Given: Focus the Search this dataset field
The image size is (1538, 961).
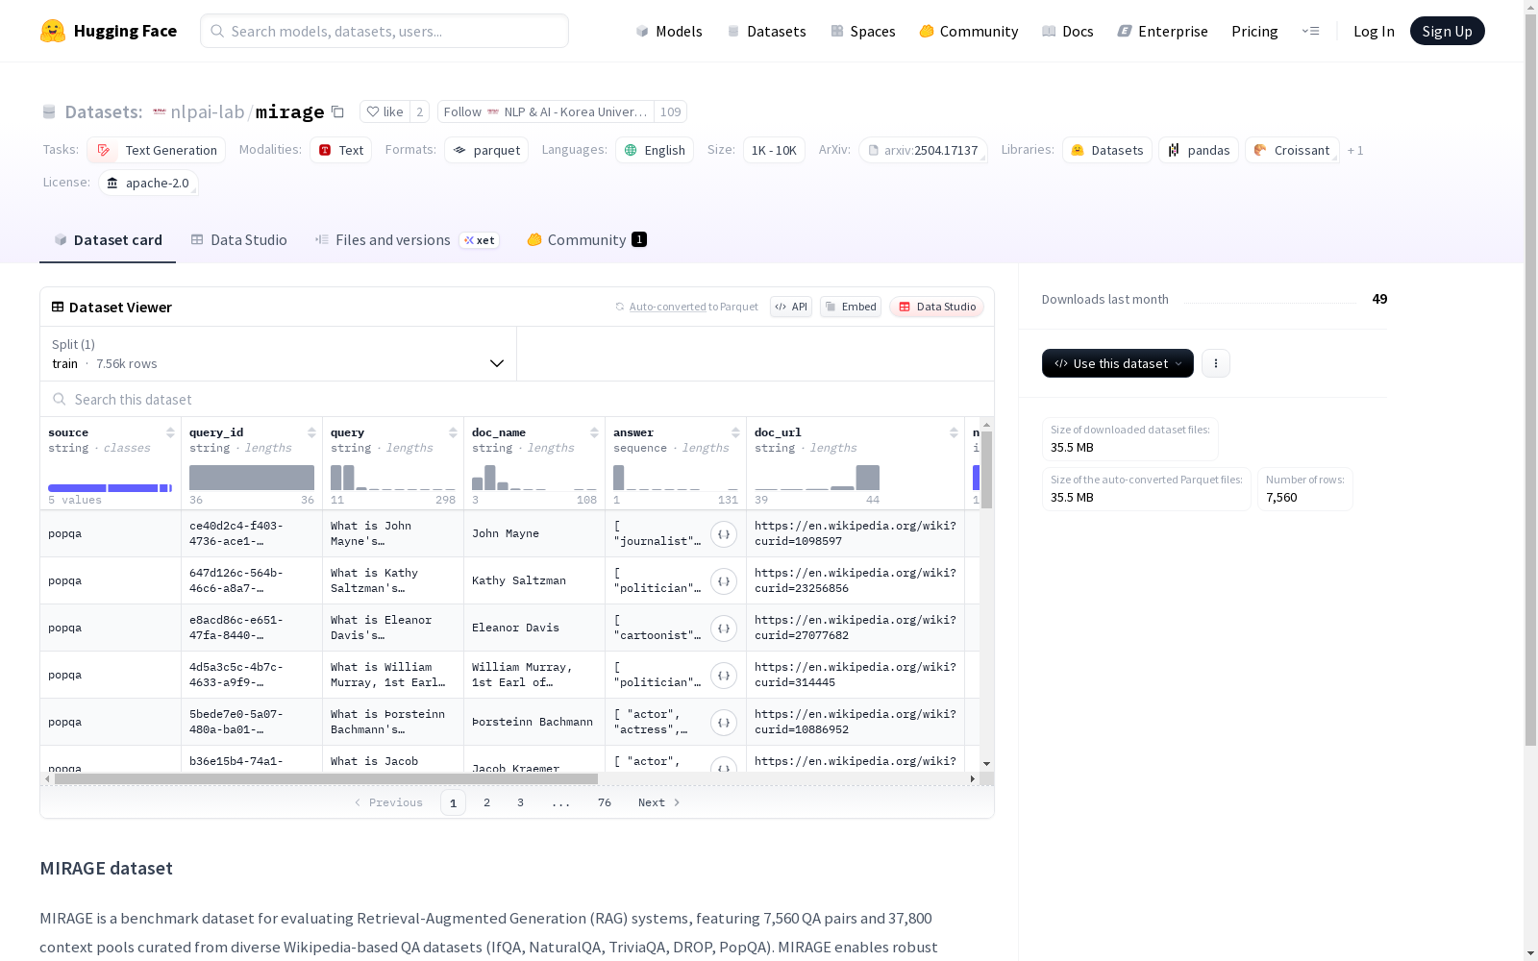Looking at the screenshot, I should point(517,399).
